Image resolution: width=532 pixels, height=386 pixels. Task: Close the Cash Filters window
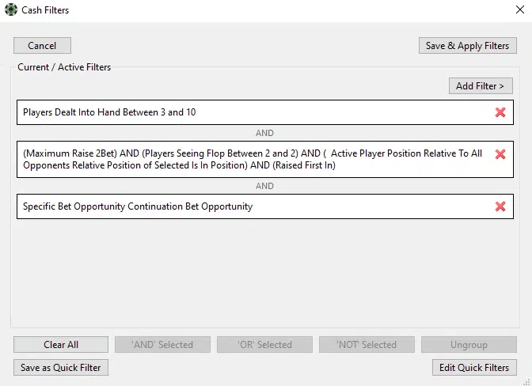520,9
